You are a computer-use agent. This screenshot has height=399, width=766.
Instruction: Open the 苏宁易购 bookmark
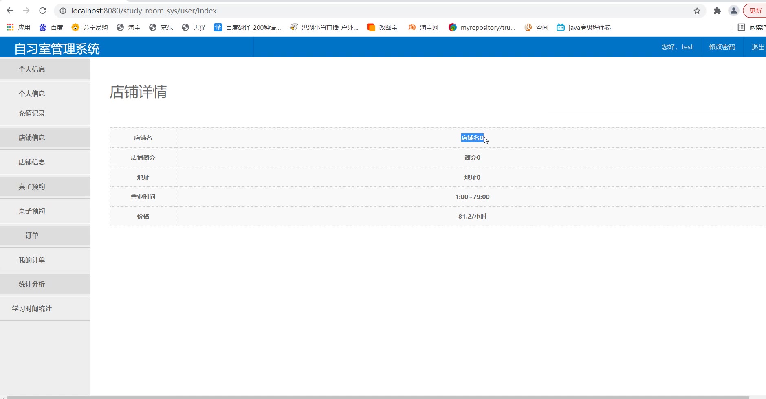[x=90, y=27]
